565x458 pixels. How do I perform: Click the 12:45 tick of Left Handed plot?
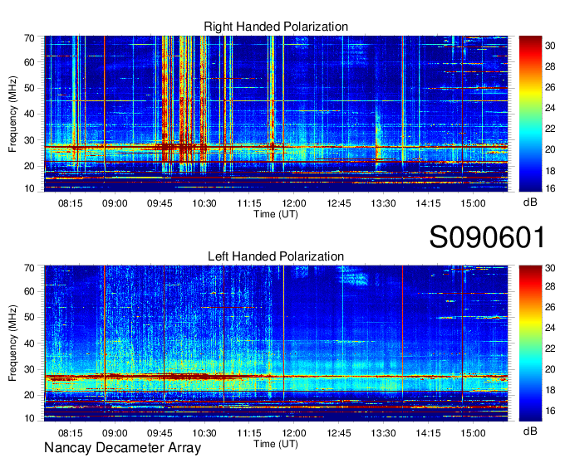tap(339, 433)
